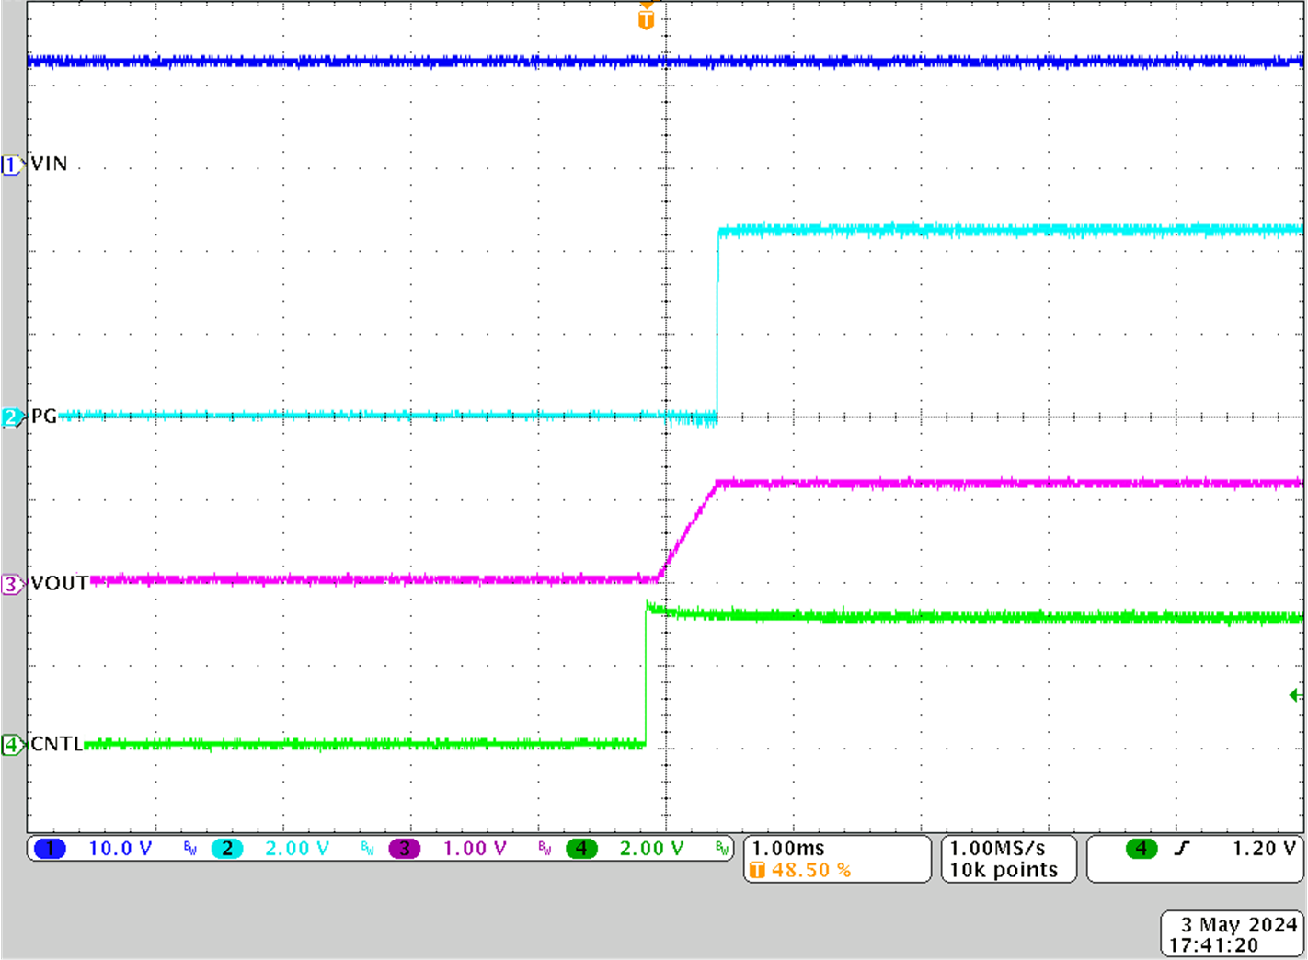Select the Channel 3 VOUT badge
This screenshot has width=1308, height=960.
pos(12,583)
